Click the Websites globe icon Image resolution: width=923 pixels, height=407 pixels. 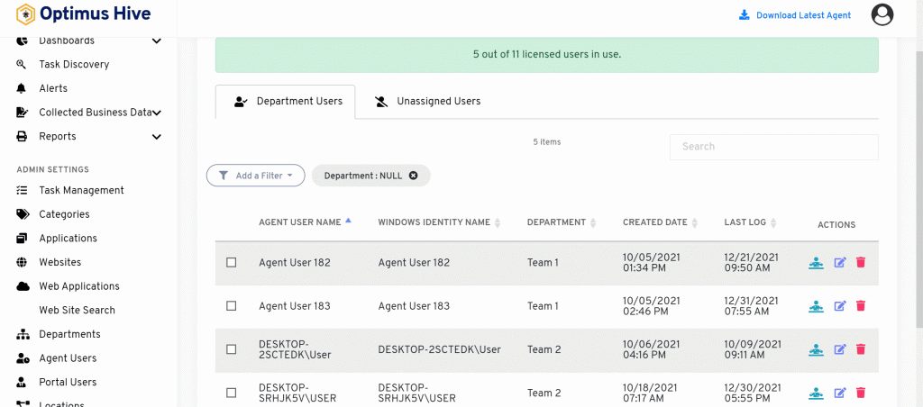(x=22, y=262)
